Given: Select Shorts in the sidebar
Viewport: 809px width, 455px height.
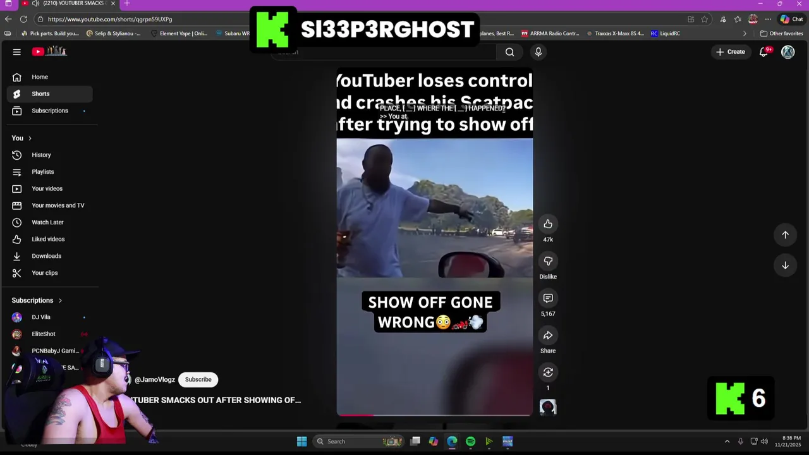Looking at the screenshot, I should click(49, 94).
